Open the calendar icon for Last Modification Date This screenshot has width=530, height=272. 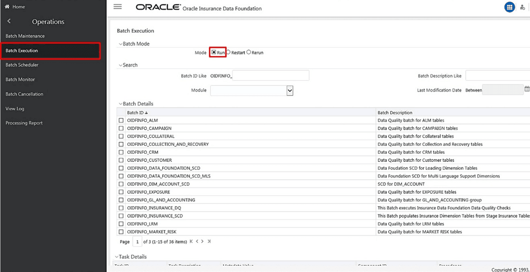click(527, 89)
